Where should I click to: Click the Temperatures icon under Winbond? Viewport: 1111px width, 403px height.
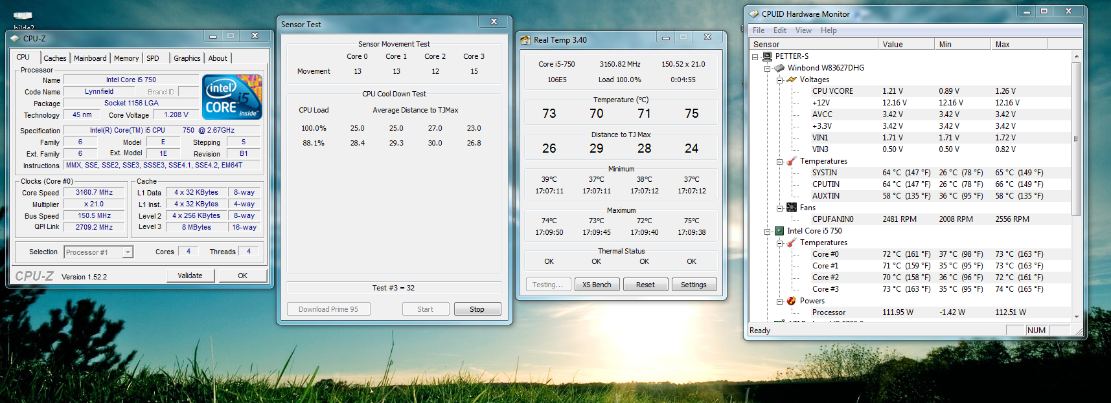click(x=791, y=161)
